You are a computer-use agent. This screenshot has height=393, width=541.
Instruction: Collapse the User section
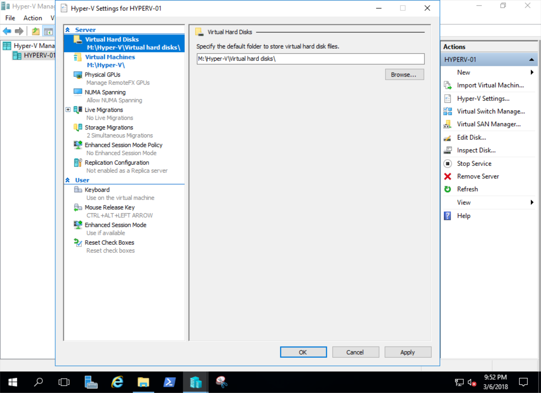pos(68,180)
